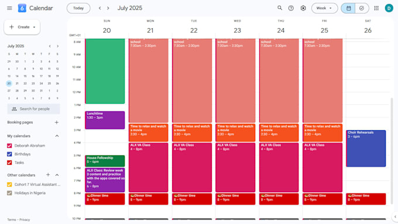Switch to Calendar view icon
Viewport: 398px width, 224px height.
(348, 8)
